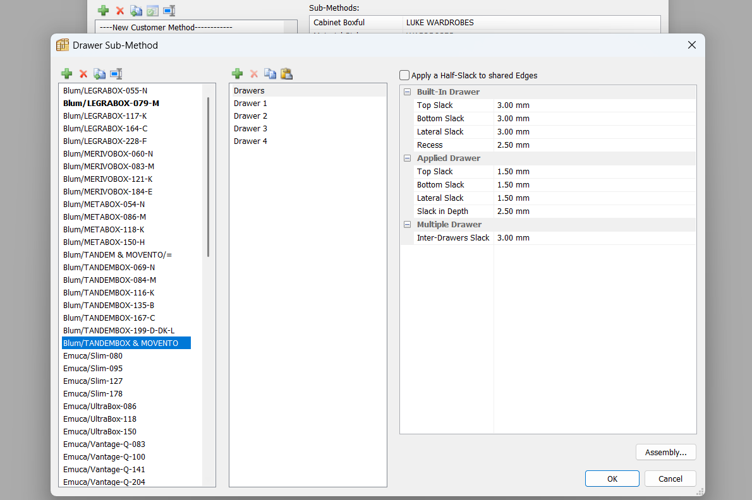This screenshot has height=500, width=752.
Task: Select Drawer 2 in the drawers list
Action: click(x=250, y=116)
